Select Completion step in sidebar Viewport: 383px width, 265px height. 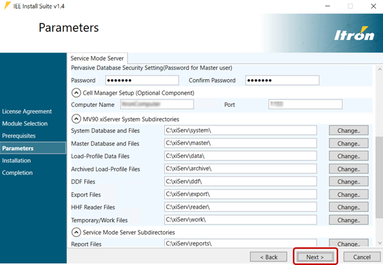[17, 173]
